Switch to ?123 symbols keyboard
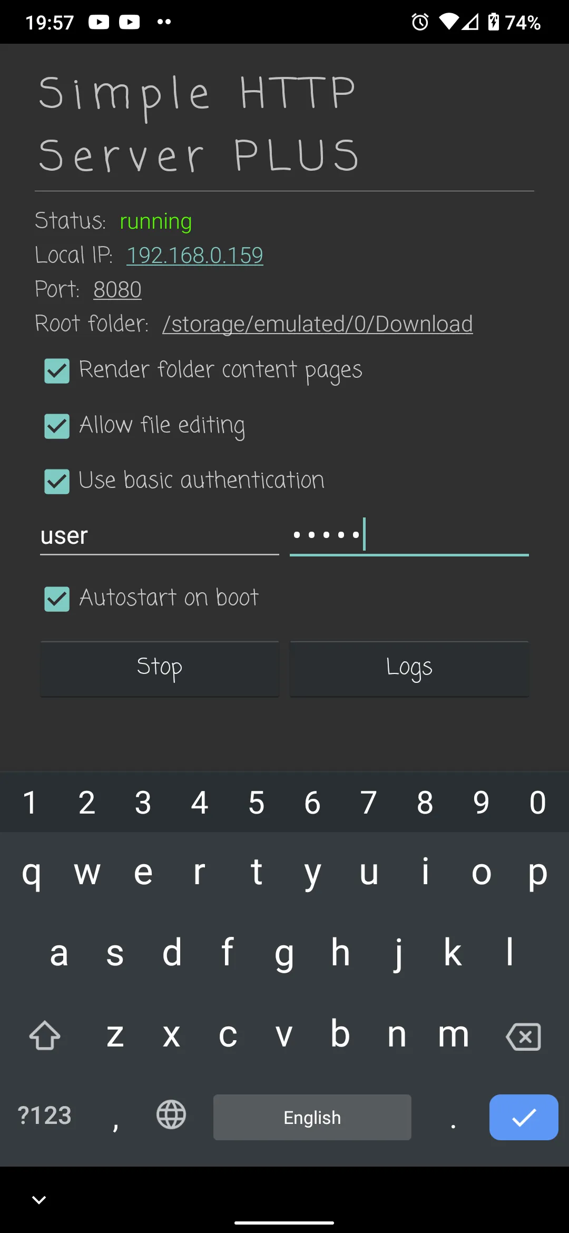The height and width of the screenshot is (1233, 569). (44, 1115)
